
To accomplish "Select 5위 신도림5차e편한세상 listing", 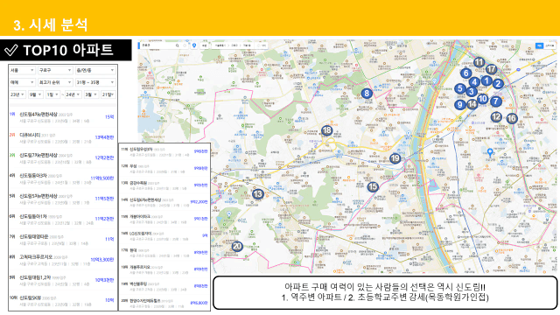I will [62, 199].
